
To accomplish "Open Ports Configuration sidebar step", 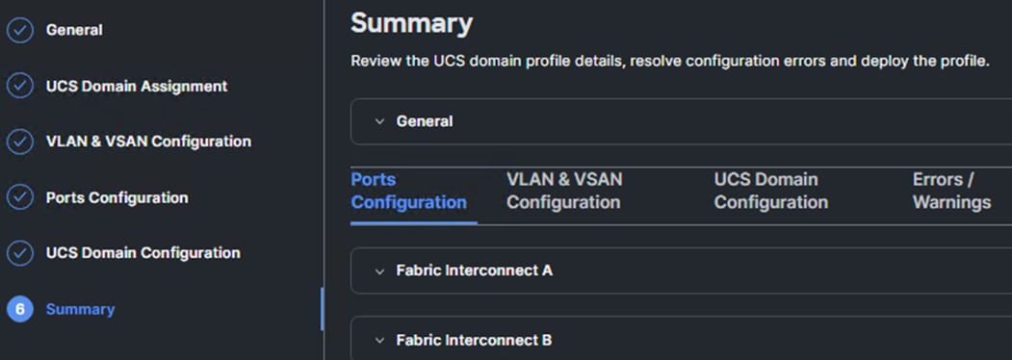I will click(117, 197).
